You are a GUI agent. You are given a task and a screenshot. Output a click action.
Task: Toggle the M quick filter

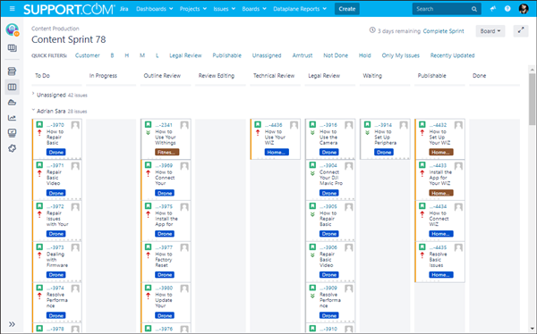tap(142, 55)
